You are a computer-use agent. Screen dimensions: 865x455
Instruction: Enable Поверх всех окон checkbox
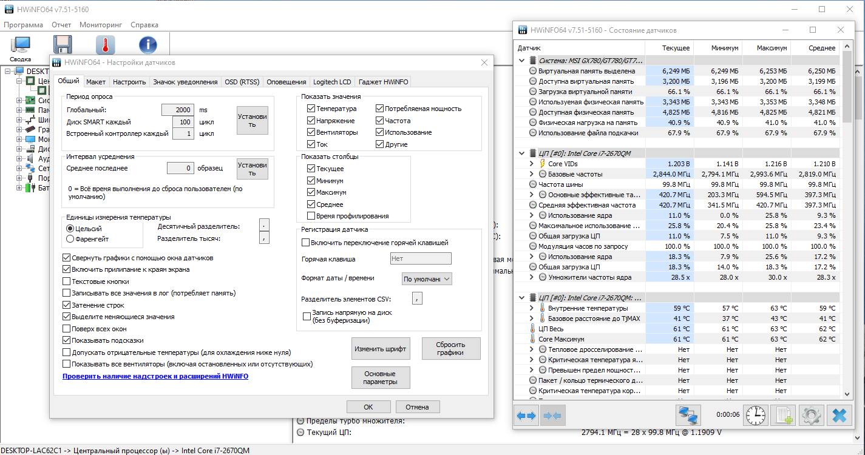point(66,329)
